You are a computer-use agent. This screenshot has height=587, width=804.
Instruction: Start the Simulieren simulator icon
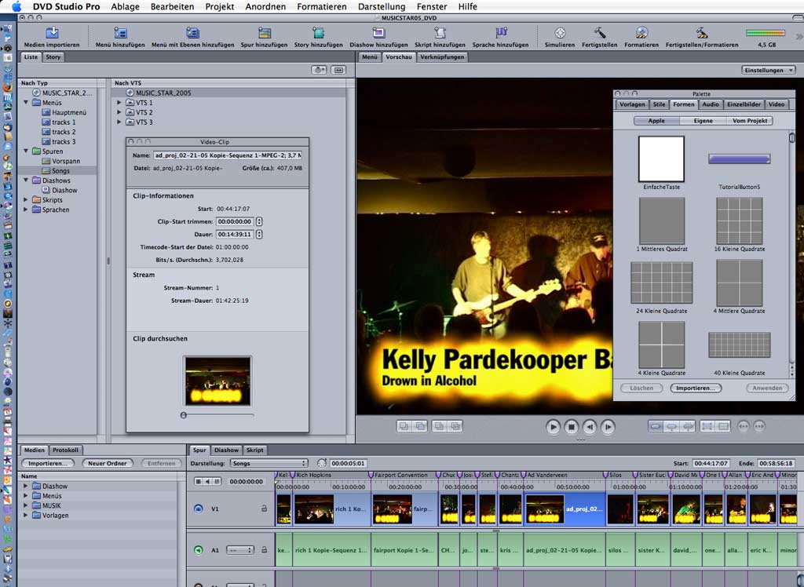point(560,33)
